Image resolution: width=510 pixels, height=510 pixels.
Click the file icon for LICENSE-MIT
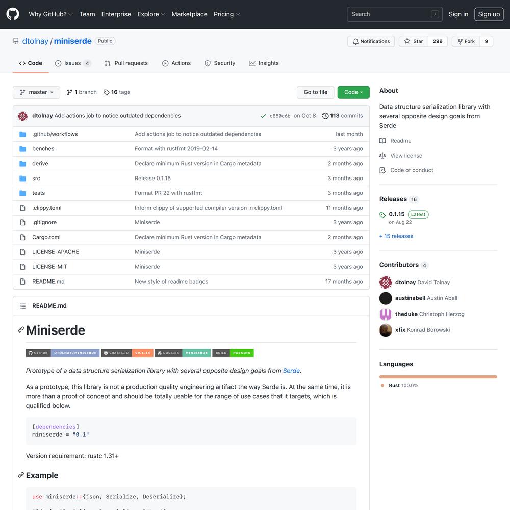click(23, 267)
